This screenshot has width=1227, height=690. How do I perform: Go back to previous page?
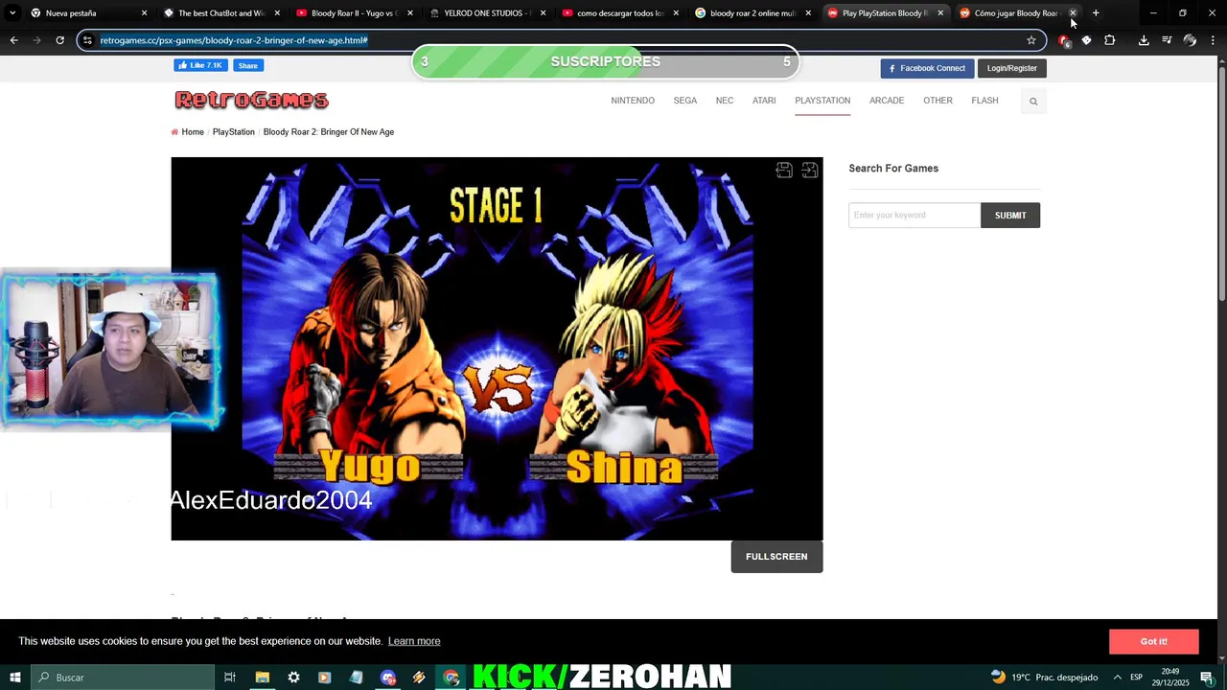(x=13, y=40)
